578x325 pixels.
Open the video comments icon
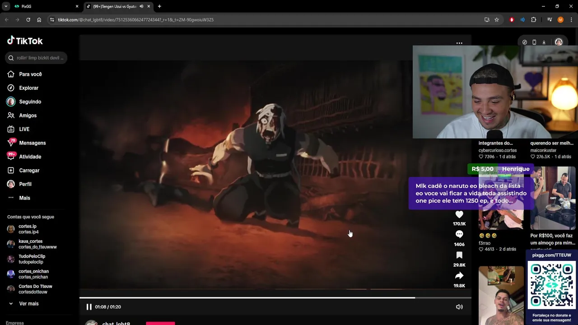459,234
